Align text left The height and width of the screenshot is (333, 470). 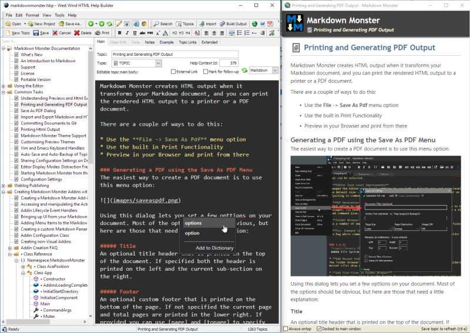[x=207, y=33]
